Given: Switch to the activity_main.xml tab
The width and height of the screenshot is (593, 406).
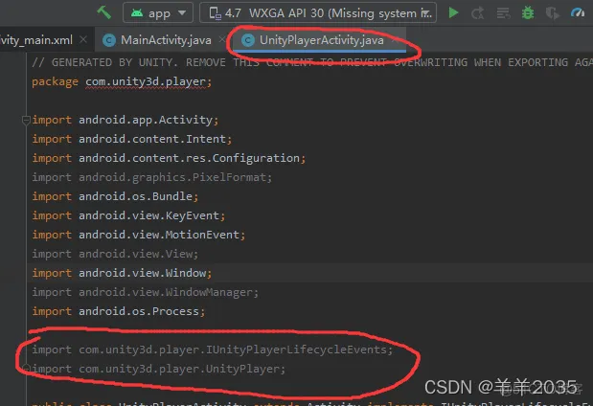Looking at the screenshot, I should (x=36, y=39).
